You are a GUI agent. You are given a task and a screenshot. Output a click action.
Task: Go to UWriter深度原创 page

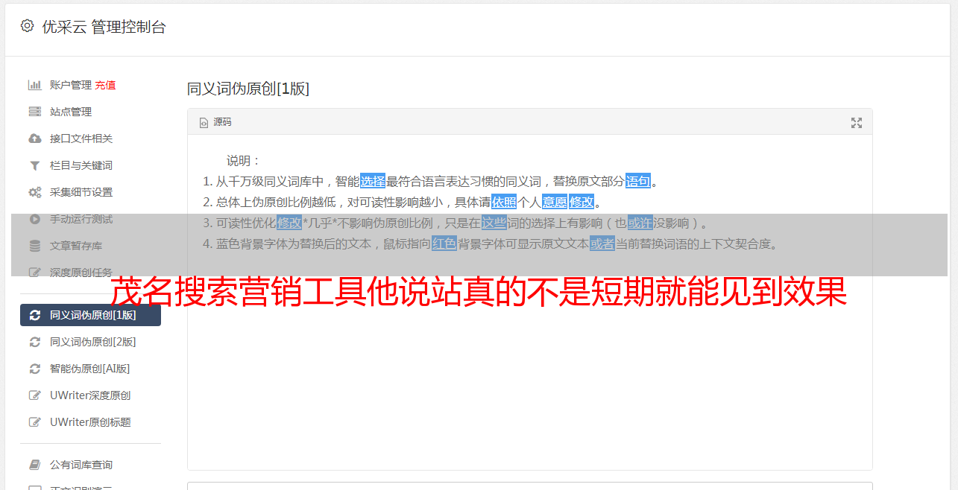point(90,395)
